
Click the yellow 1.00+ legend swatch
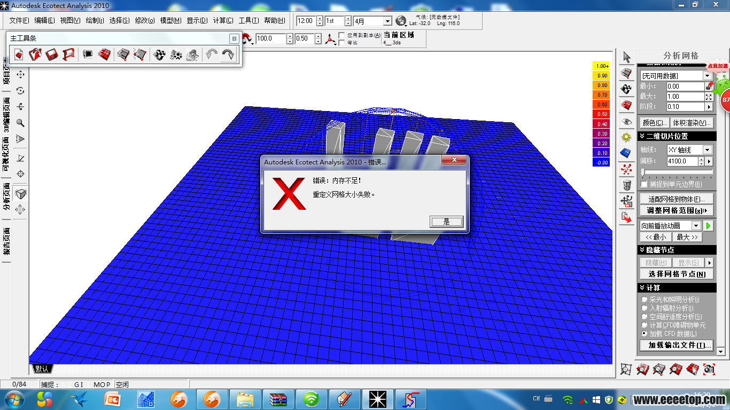pos(601,66)
